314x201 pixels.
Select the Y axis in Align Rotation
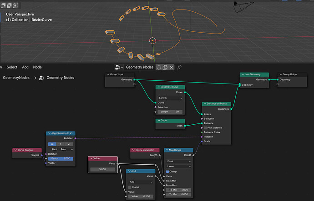click(61, 144)
